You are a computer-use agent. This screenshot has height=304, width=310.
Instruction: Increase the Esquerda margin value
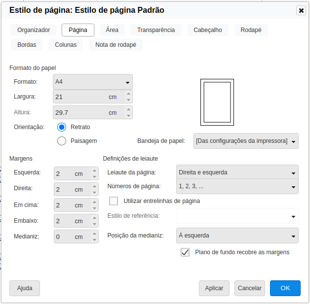pos(94,171)
